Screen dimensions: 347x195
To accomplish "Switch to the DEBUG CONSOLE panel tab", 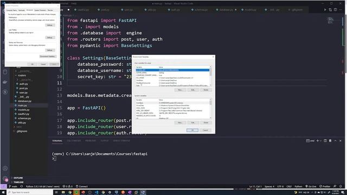I will pyautogui.click(x=121, y=141).
